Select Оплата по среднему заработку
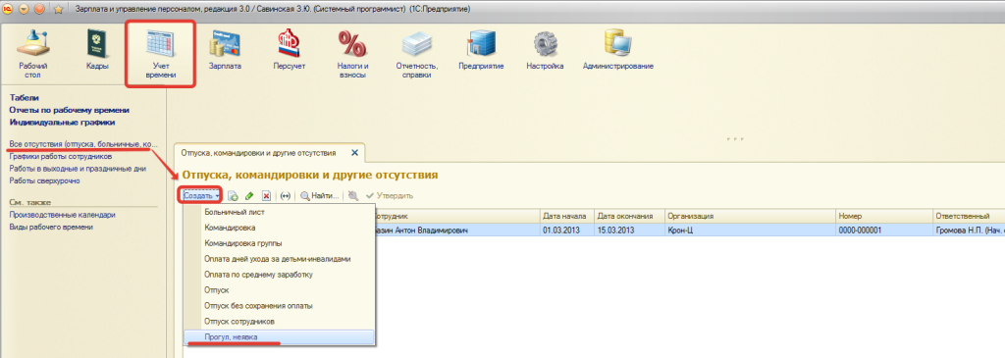 coord(278,275)
